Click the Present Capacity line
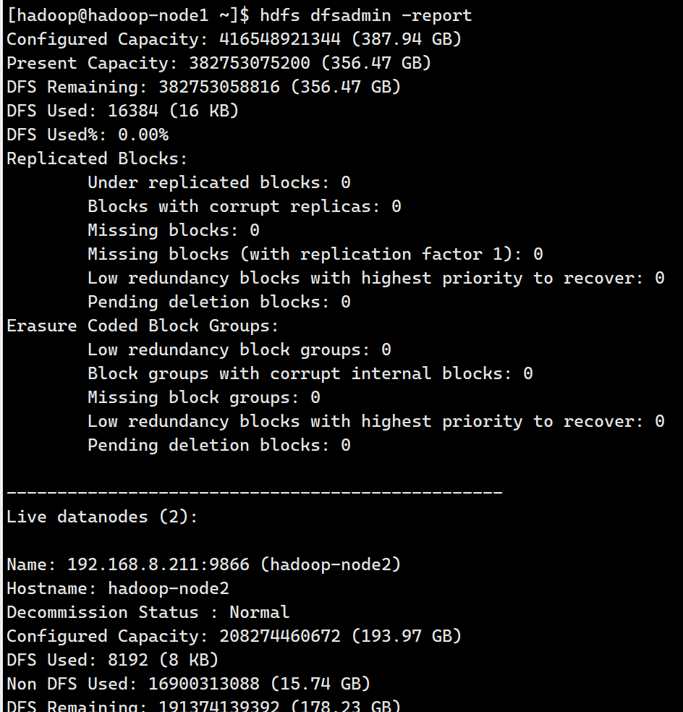683x712 pixels. click(x=219, y=63)
